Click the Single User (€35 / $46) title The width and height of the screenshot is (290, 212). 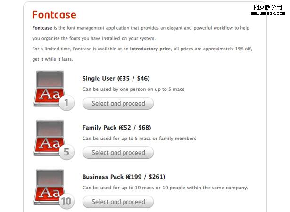coord(116,78)
